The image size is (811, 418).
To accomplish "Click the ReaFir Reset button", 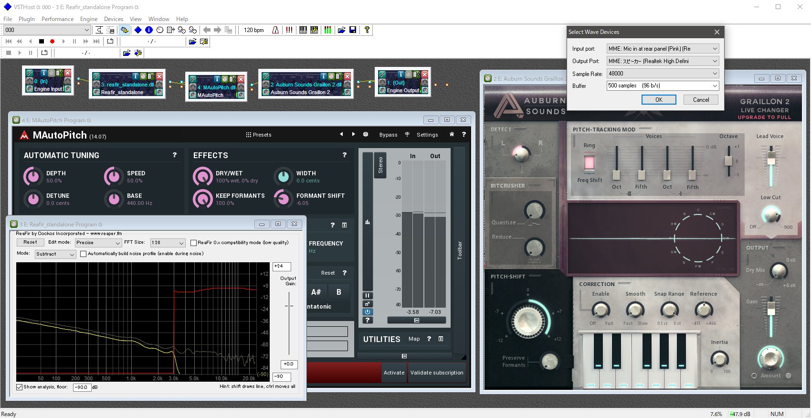I will tap(30, 242).
